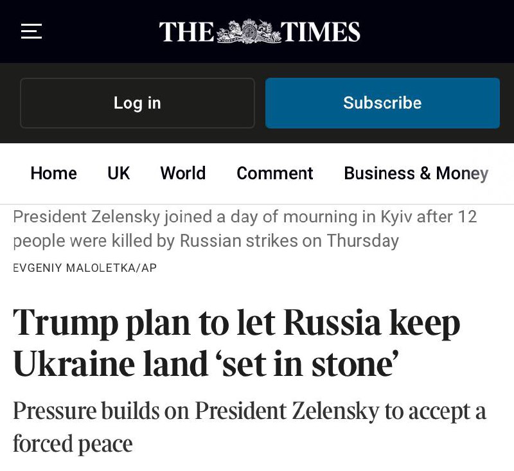This screenshot has height=471, width=514.
Task: Click the word "THE" in the masthead
Action: pyautogui.click(x=186, y=31)
